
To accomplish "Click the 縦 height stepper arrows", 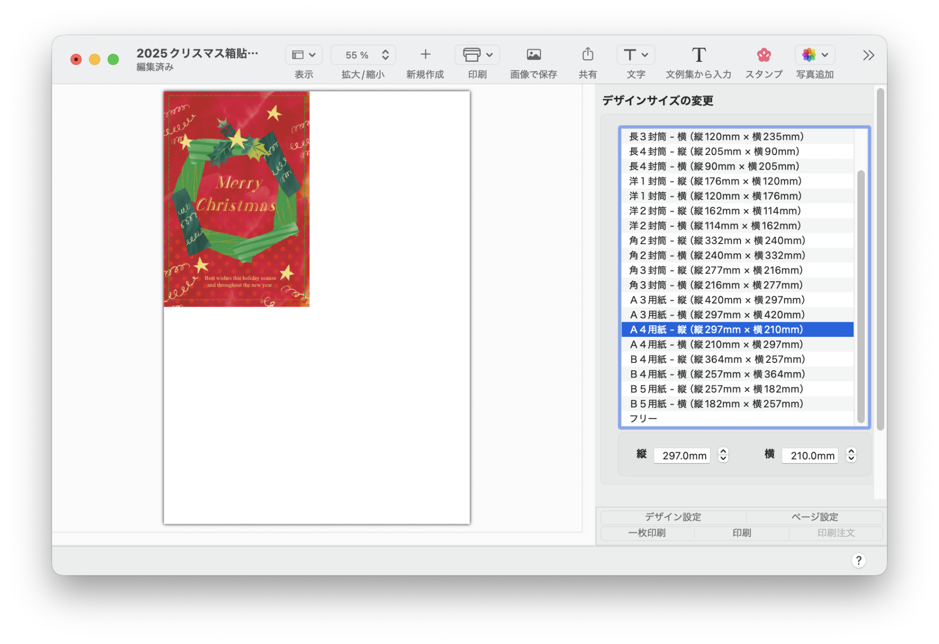I will 723,455.
